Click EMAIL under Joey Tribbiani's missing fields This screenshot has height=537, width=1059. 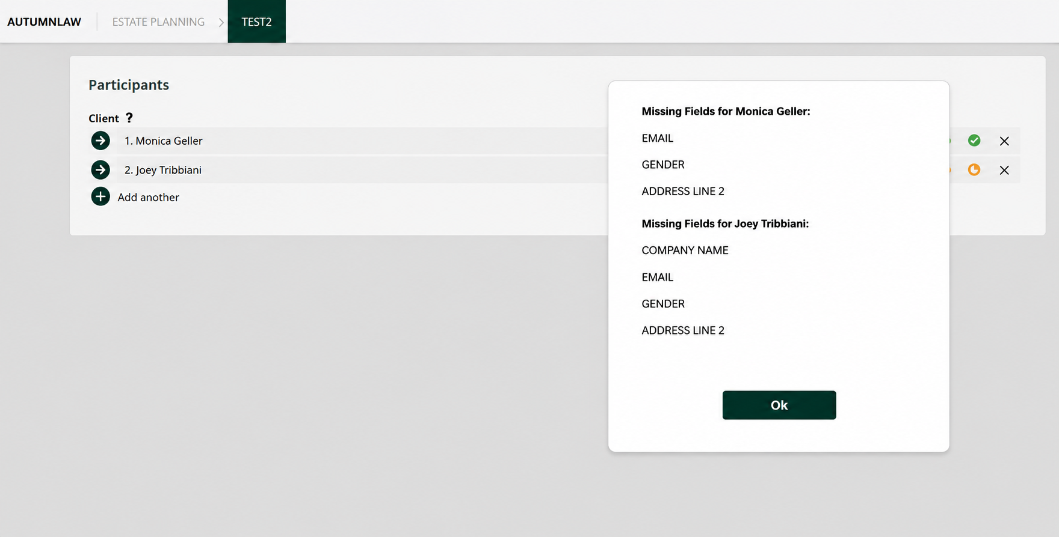coord(657,277)
